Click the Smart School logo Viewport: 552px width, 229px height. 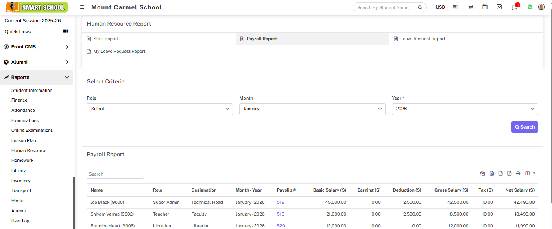point(37,7)
